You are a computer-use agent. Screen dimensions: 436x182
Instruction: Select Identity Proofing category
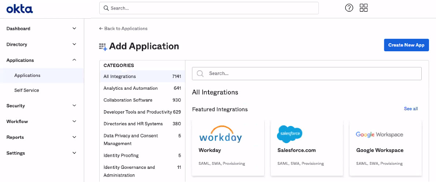[142, 155]
